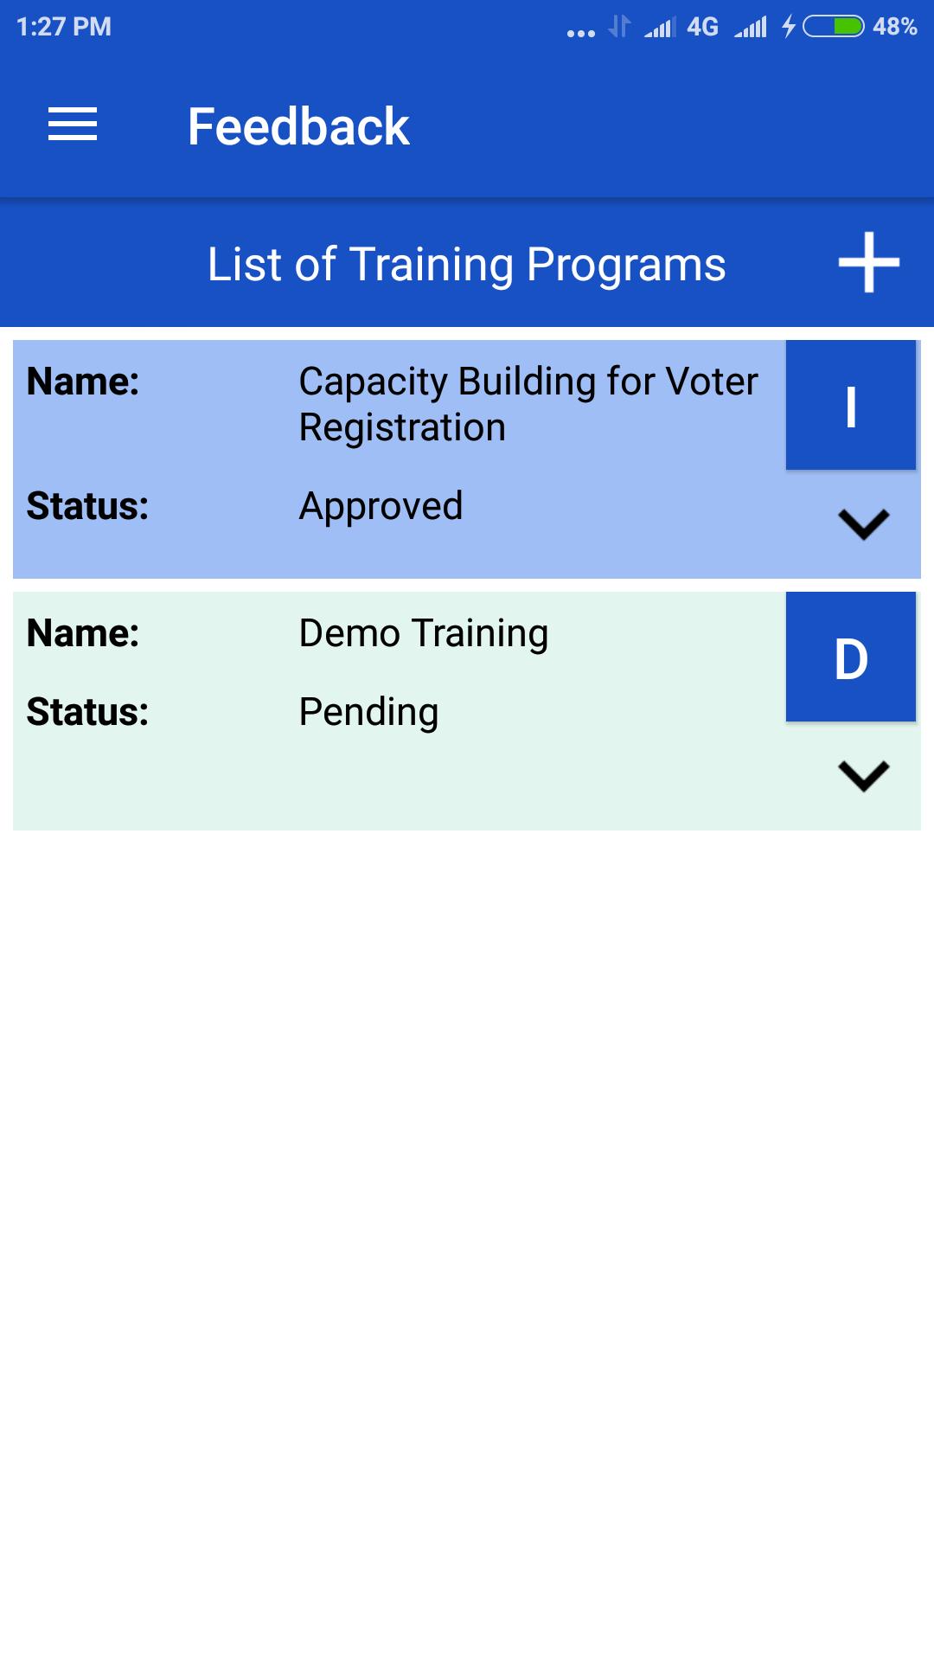
Task: Click the Approved status text
Action: (381, 506)
